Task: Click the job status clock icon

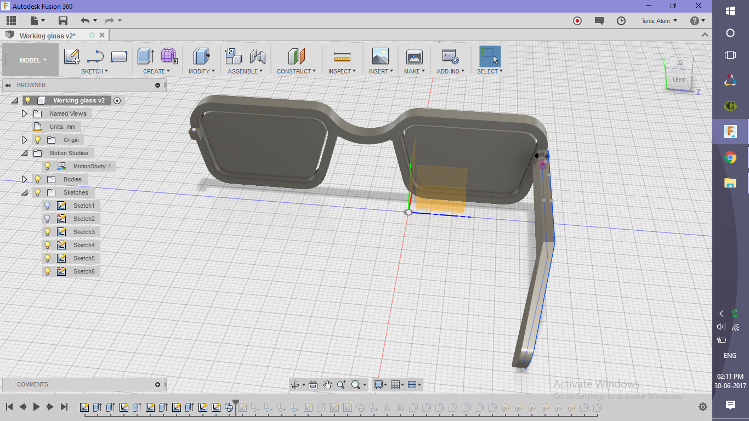Action: click(621, 21)
